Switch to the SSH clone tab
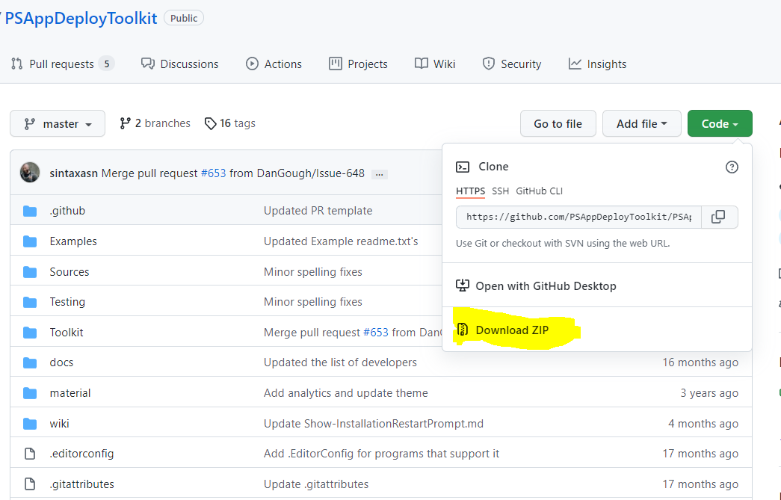781x500 pixels. 499,191
